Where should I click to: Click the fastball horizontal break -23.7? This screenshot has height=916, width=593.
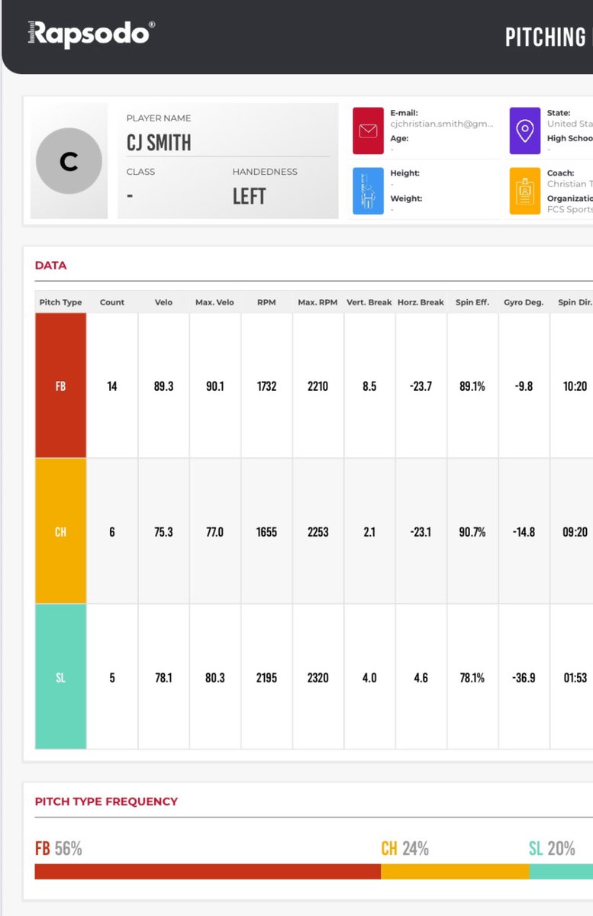click(421, 386)
